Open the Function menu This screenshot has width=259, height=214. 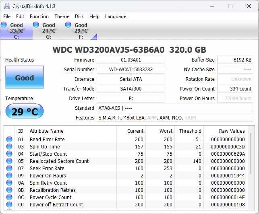click(x=39, y=16)
